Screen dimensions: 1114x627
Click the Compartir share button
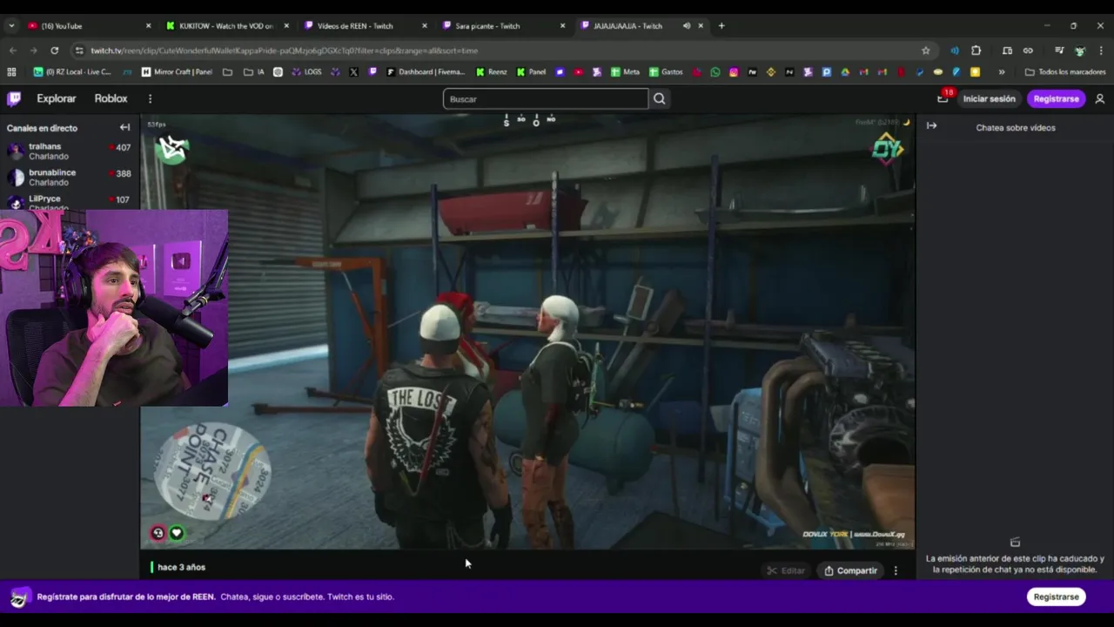pyautogui.click(x=850, y=570)
